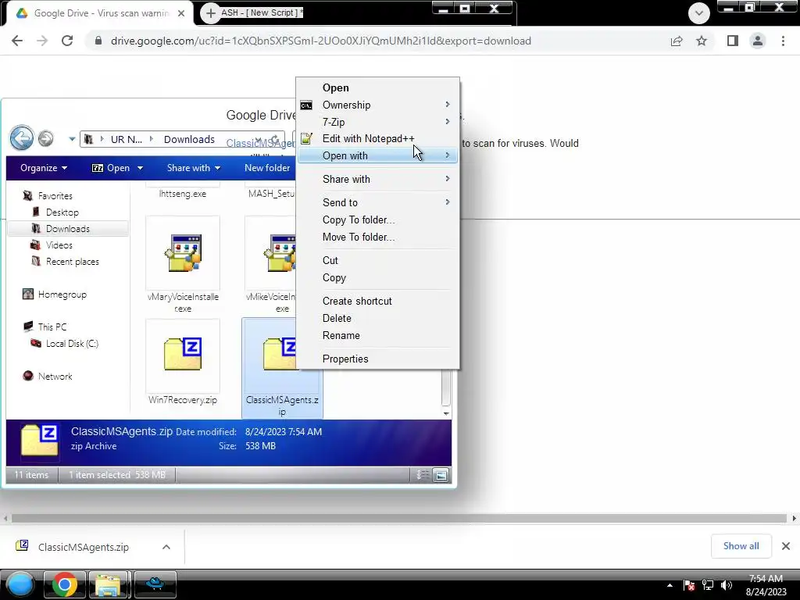Click the Action Center flag icon
This screenshot has height=600, width=800.
pos(689,585)
